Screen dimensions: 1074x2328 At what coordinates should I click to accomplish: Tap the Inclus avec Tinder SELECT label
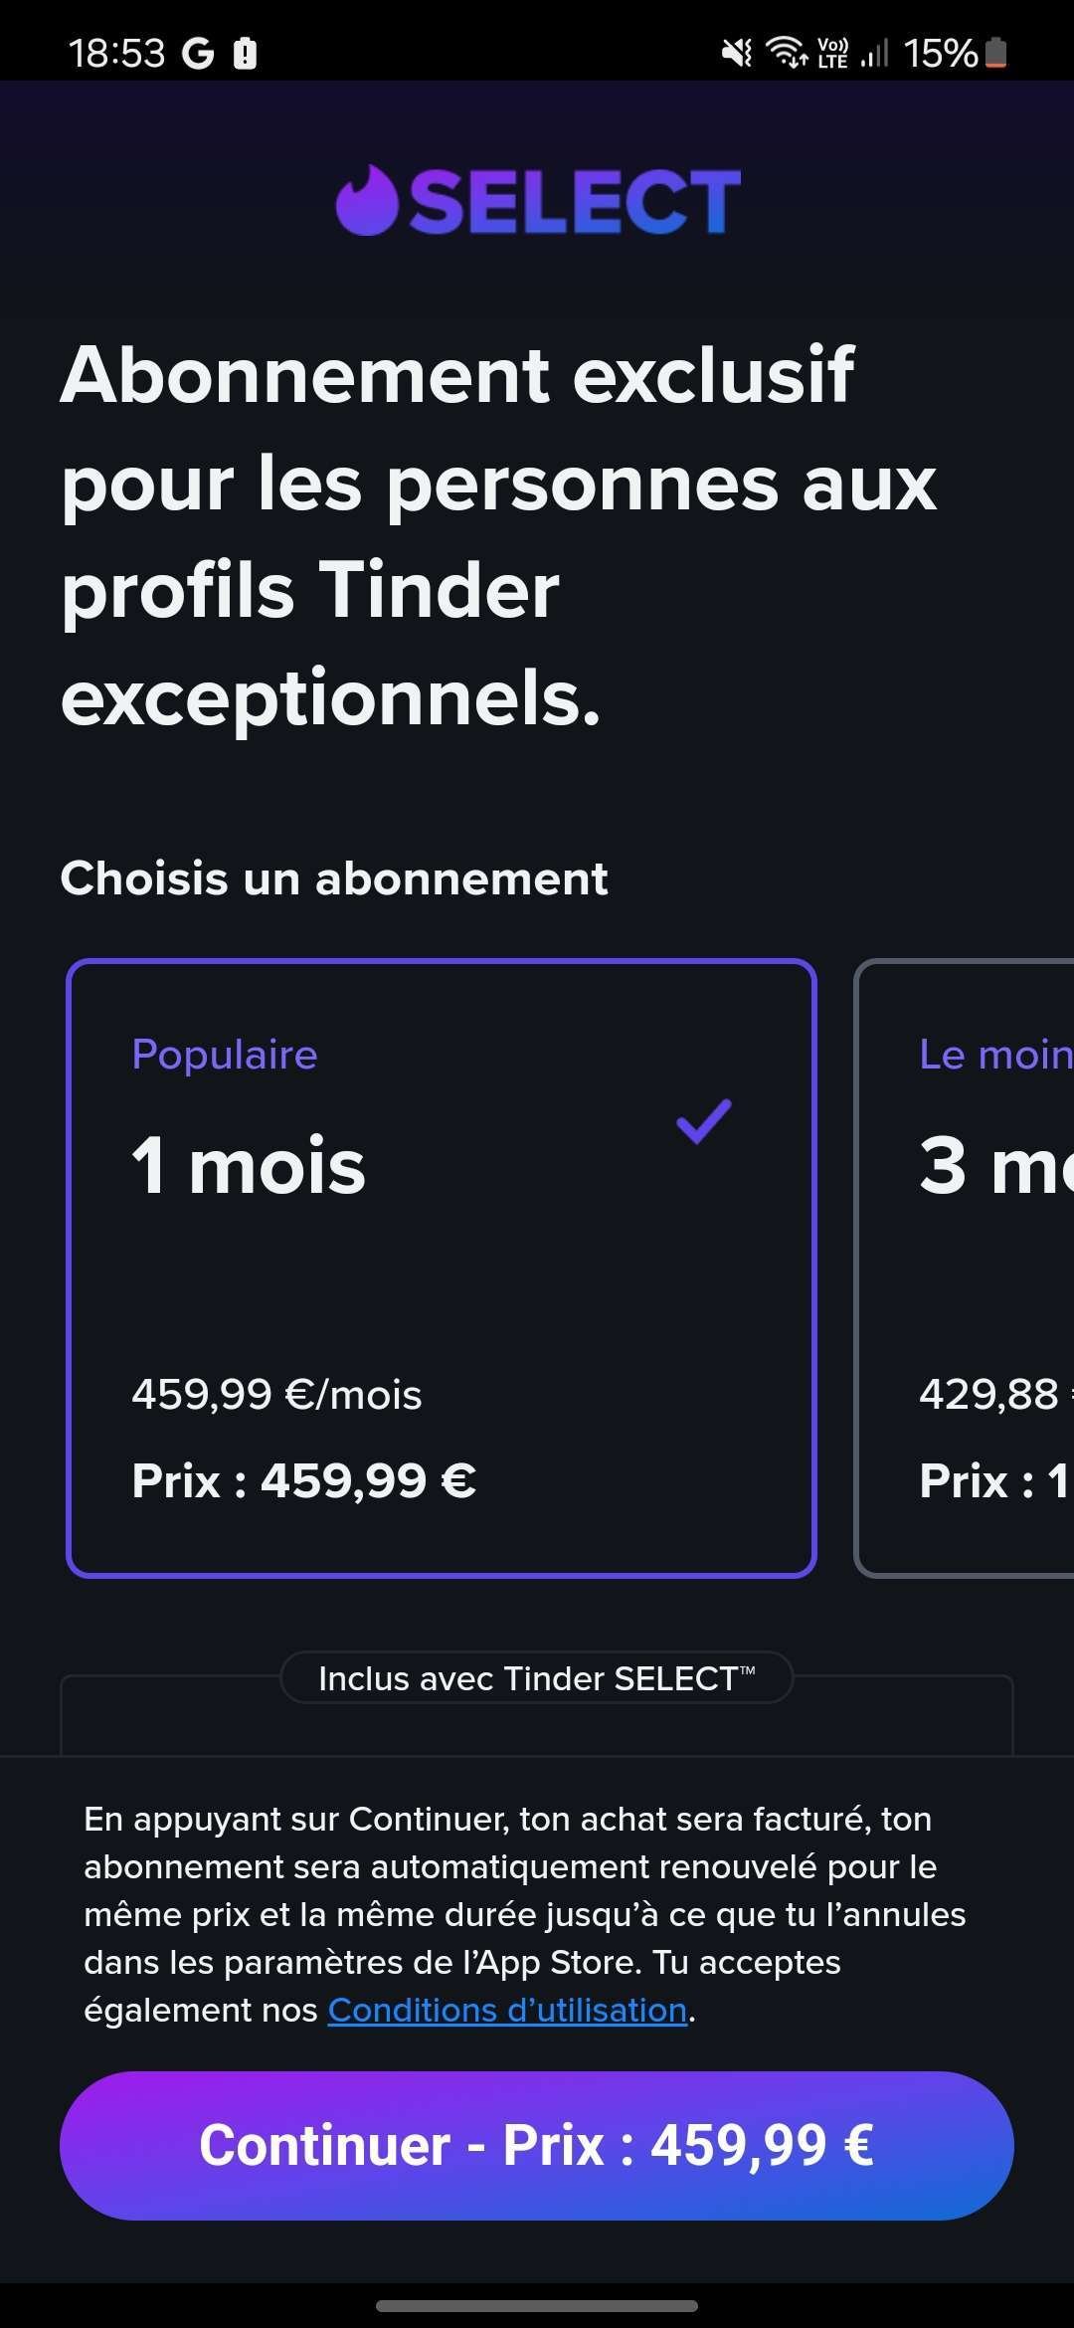click(x=536, y=1678)
